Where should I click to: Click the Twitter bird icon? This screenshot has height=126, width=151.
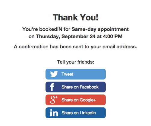click(x=54, y=74)
